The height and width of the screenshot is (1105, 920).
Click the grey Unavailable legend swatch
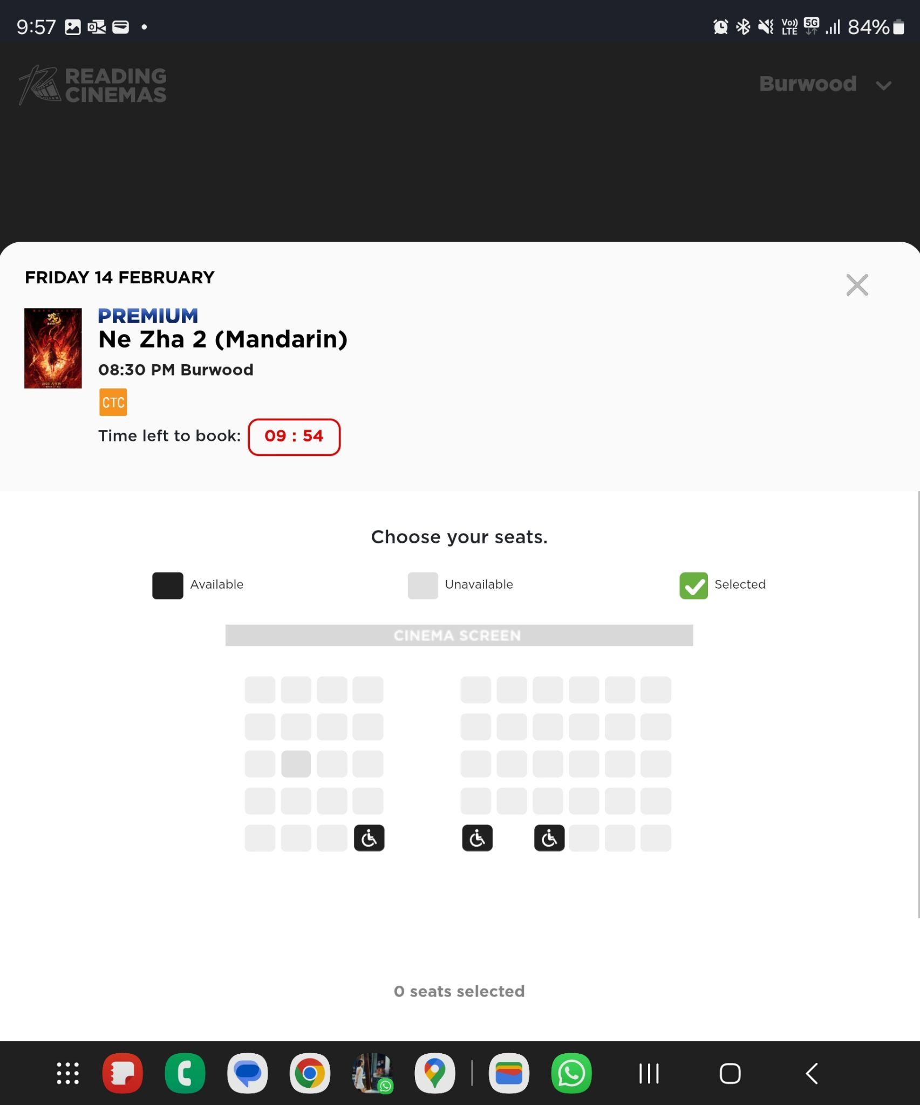(x=422, y=585)
